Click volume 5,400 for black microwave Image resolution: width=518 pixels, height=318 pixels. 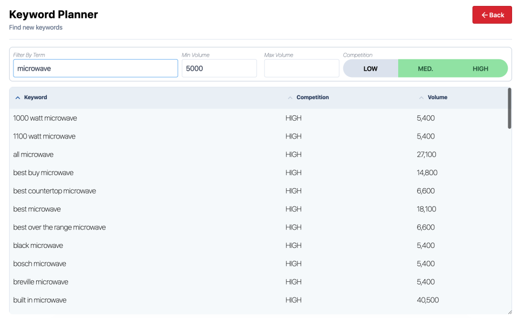[426, 245]
